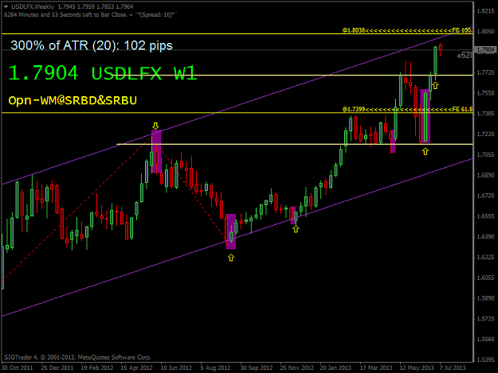
Task: Click the '7 Jul 2013' date label
Action: coord(453,367)
